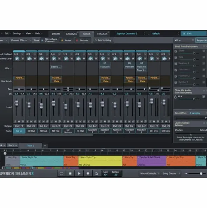Mute bleed on Hi-Hat channel

click(84, 58)
